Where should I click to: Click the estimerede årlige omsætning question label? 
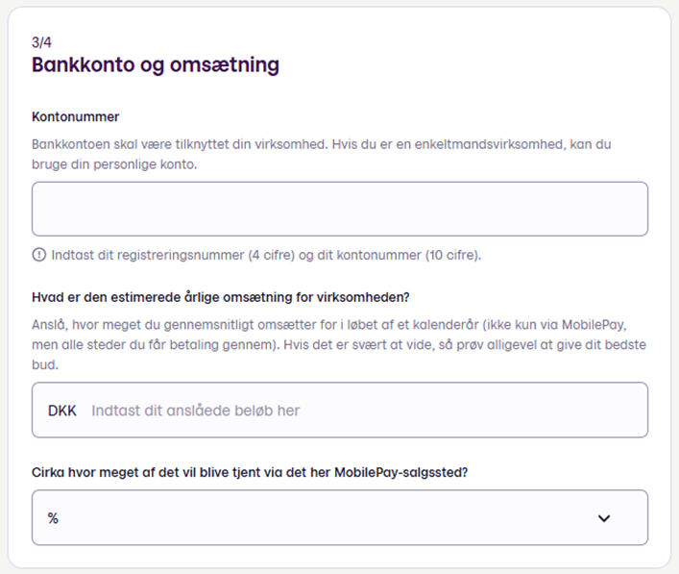coord(221,297)
